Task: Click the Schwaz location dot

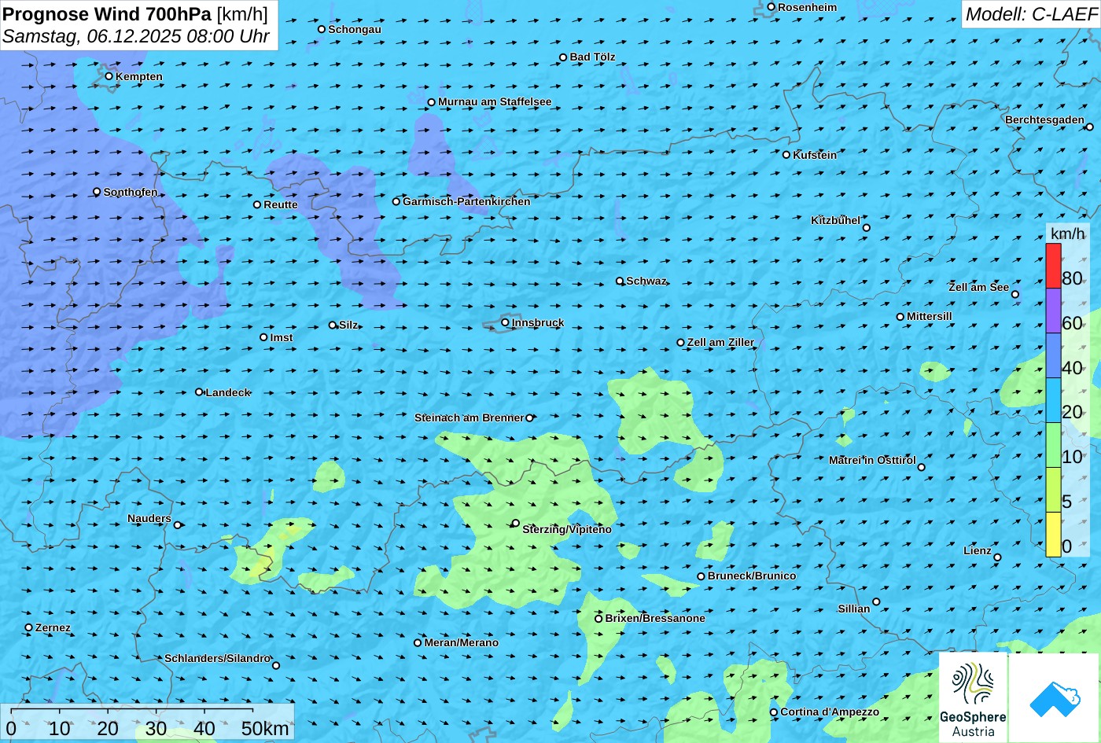Action: 620,281
